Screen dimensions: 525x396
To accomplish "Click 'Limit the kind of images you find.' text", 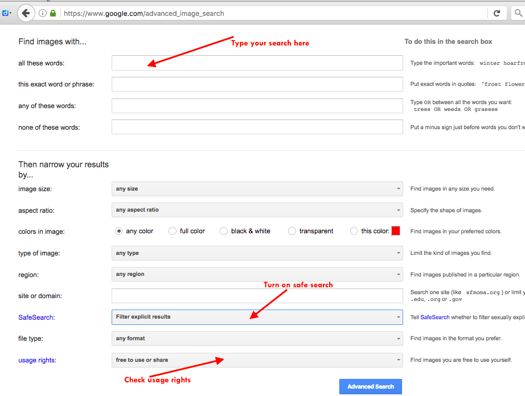I will pos(452,253).
